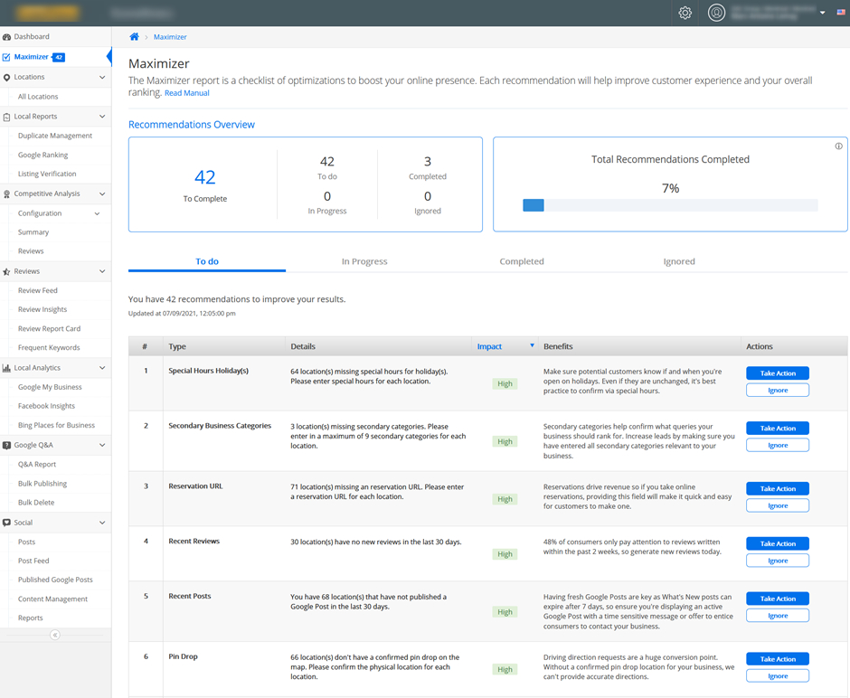Click the home breadcrumb icon

pyautogui.click(x=134, y=37)
